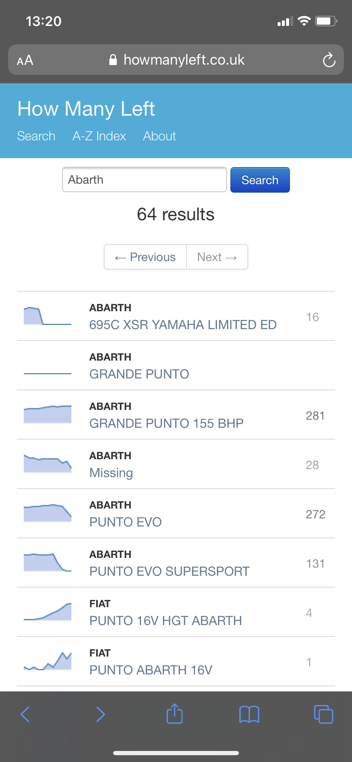
Task: Focus the Abarth search text field
Action: (144, 179)
